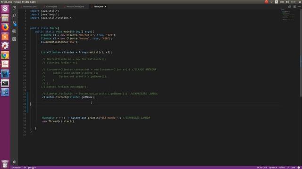Click the open changes icon in editor toolbar
302x169 pixels.
tap(289, 7)
